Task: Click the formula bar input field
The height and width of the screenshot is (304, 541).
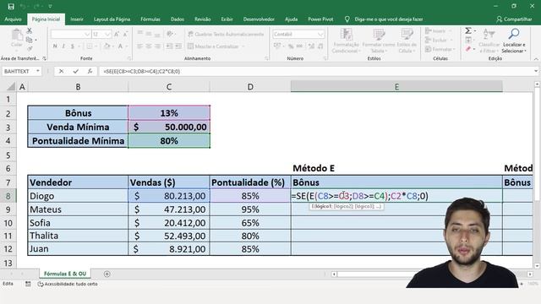Action: click(x=316, y=71)
